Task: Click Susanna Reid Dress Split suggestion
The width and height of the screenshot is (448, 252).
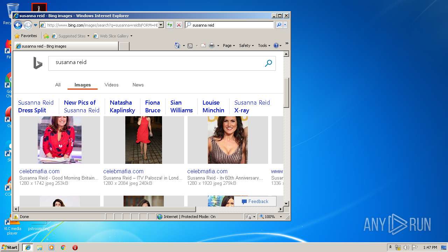Action: (36, 106)
